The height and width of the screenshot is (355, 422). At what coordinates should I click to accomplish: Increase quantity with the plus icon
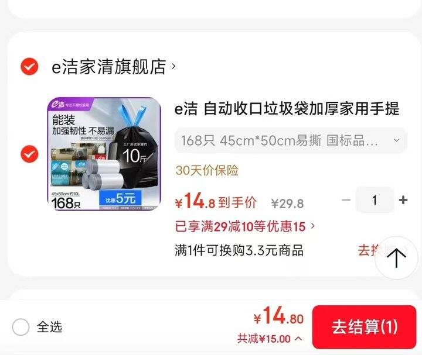point(403,200)
